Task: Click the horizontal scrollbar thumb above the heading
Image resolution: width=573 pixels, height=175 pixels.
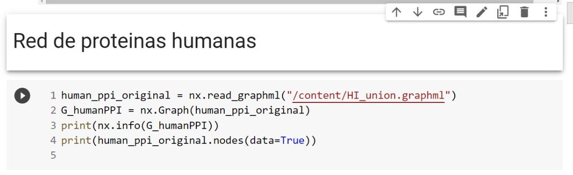Action: point(289,1)
